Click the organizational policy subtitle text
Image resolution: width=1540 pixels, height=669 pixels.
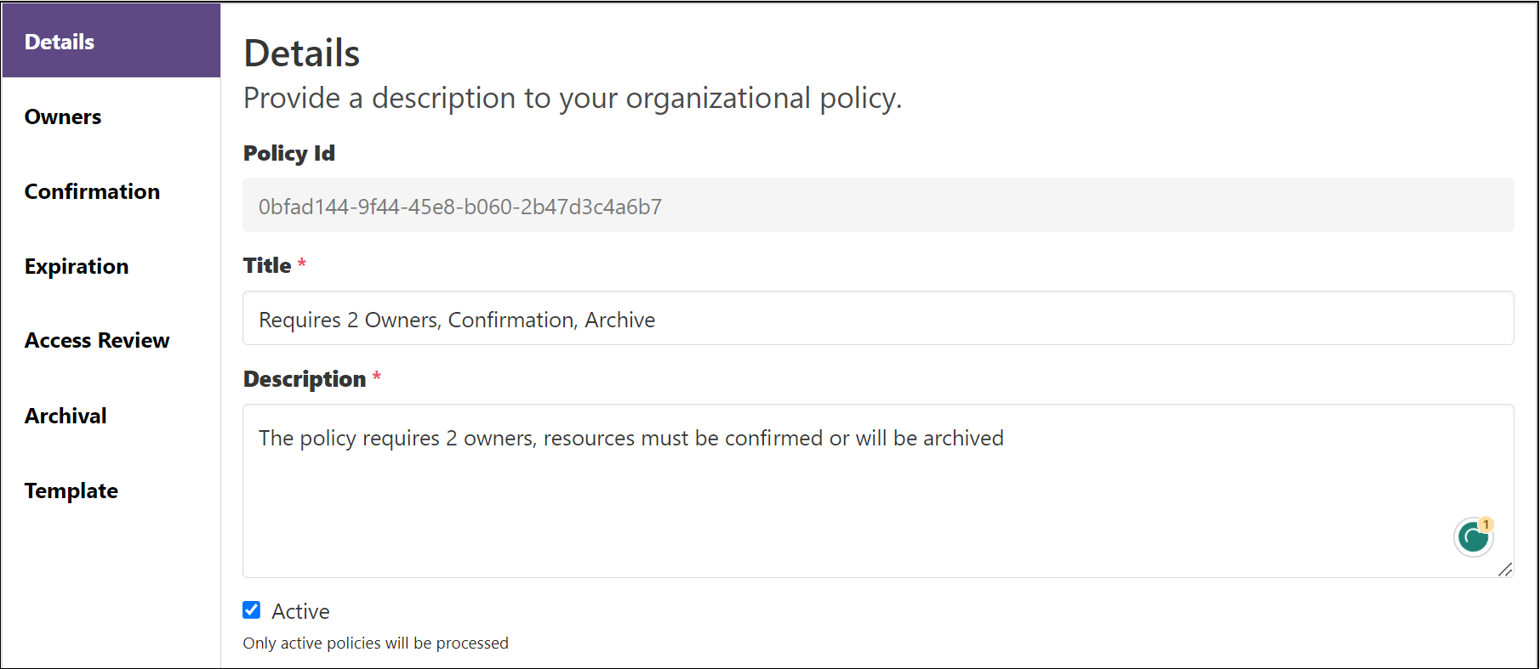pos(572,99)
